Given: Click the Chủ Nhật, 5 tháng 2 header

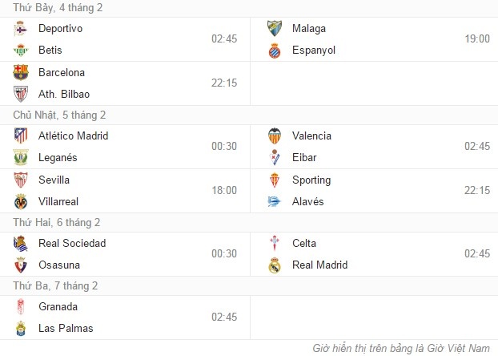Looking at the screenshot, I should click(59, 115).
